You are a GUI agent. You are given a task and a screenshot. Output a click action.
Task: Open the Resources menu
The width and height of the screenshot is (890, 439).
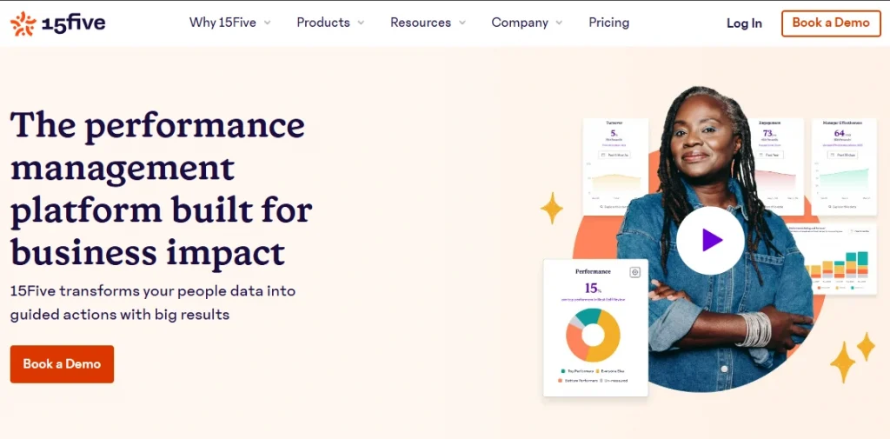(421, 23)
